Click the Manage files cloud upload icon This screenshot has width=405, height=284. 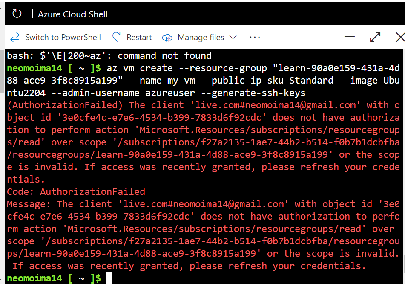(x=167, y=38)
